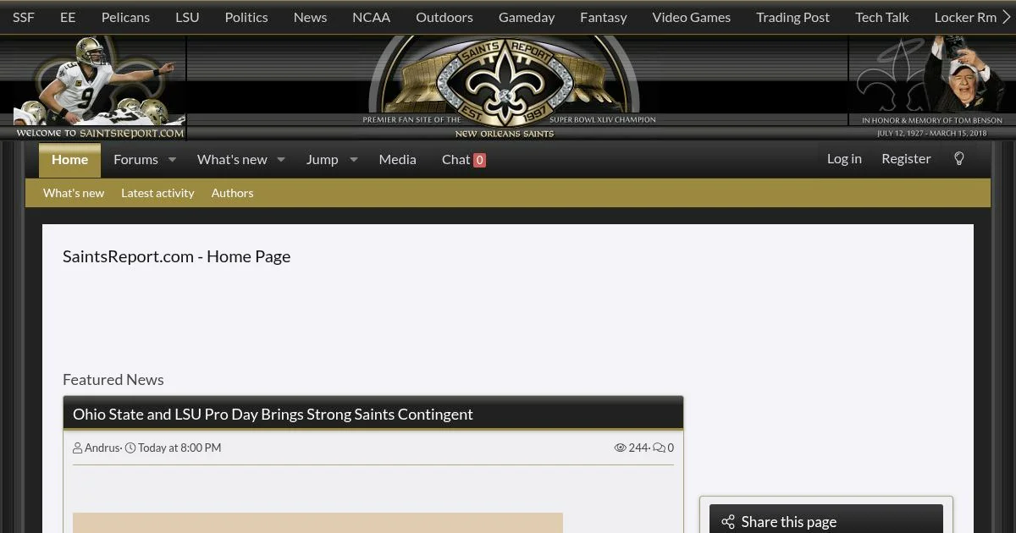The height and width of the screenshot is (533, 1016).
Task: Click the share icon beside Share this page
Action: [x=728, y=522]
